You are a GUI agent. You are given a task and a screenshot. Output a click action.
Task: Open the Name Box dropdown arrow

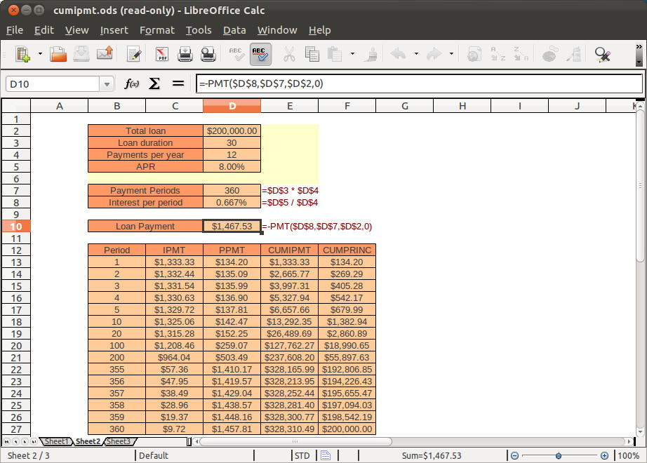coord(107,84)
